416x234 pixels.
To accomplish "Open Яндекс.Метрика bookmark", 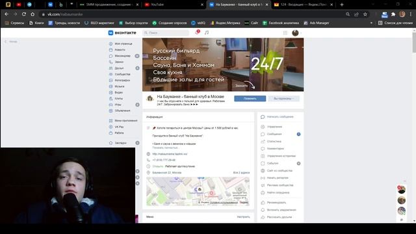I will (225, 23).
